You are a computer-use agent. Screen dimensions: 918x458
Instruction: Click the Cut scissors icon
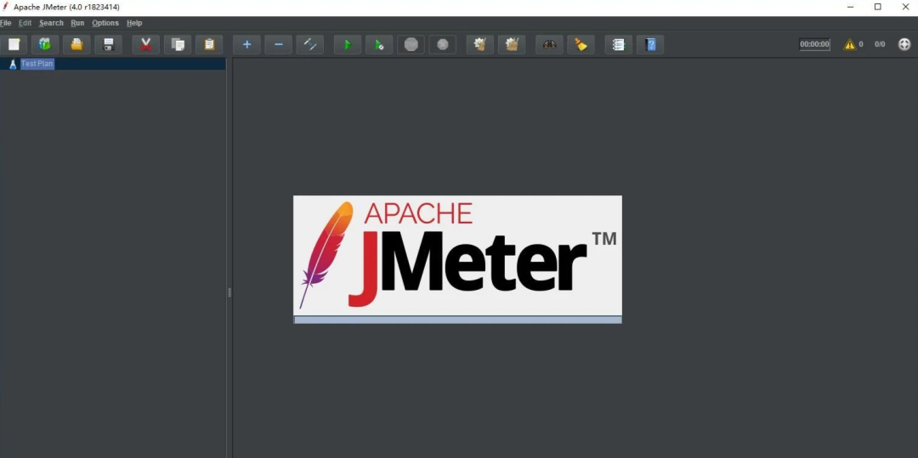(146, 44)
